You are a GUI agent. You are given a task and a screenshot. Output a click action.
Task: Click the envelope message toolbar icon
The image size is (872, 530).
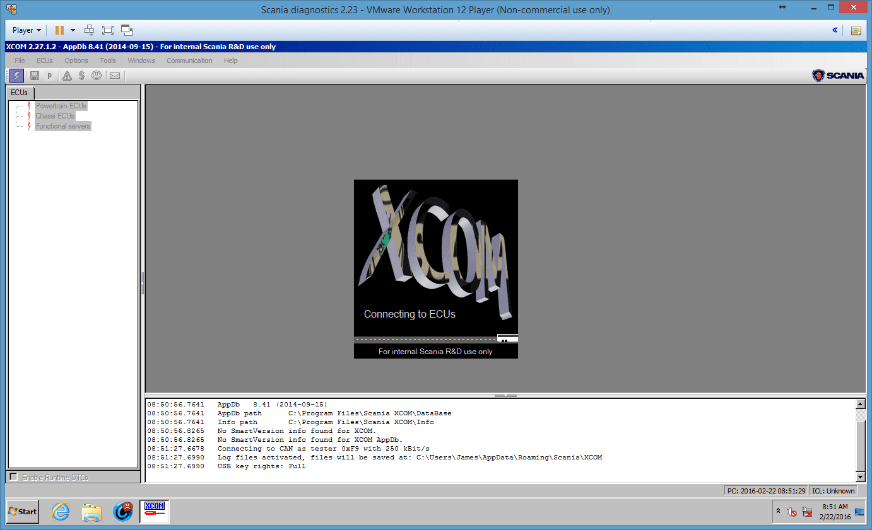pyautogui.click(x=115, y=76)
